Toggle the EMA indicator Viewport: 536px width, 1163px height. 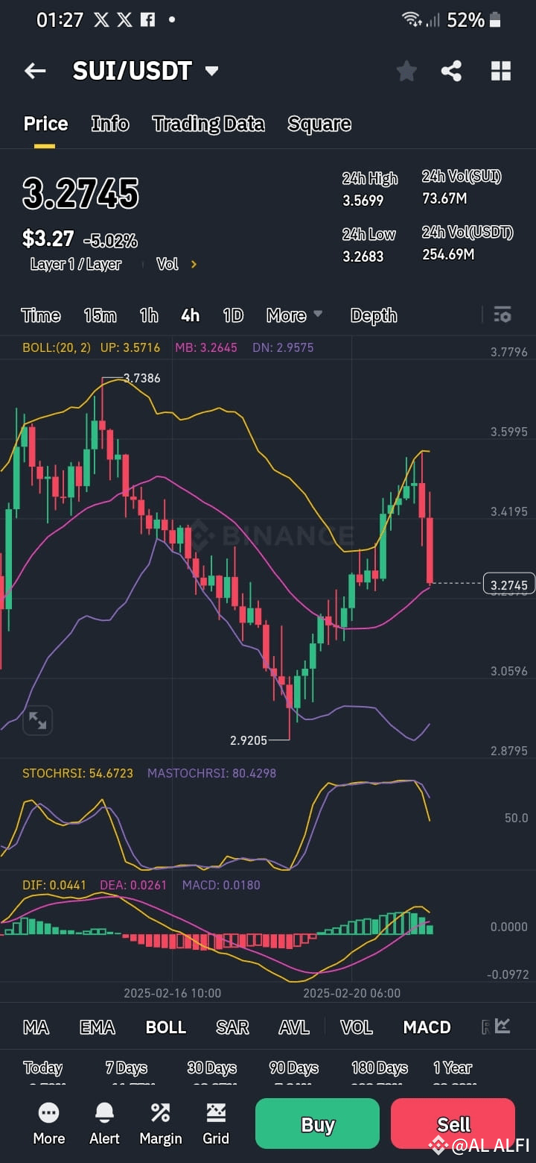pos(98,1027)
